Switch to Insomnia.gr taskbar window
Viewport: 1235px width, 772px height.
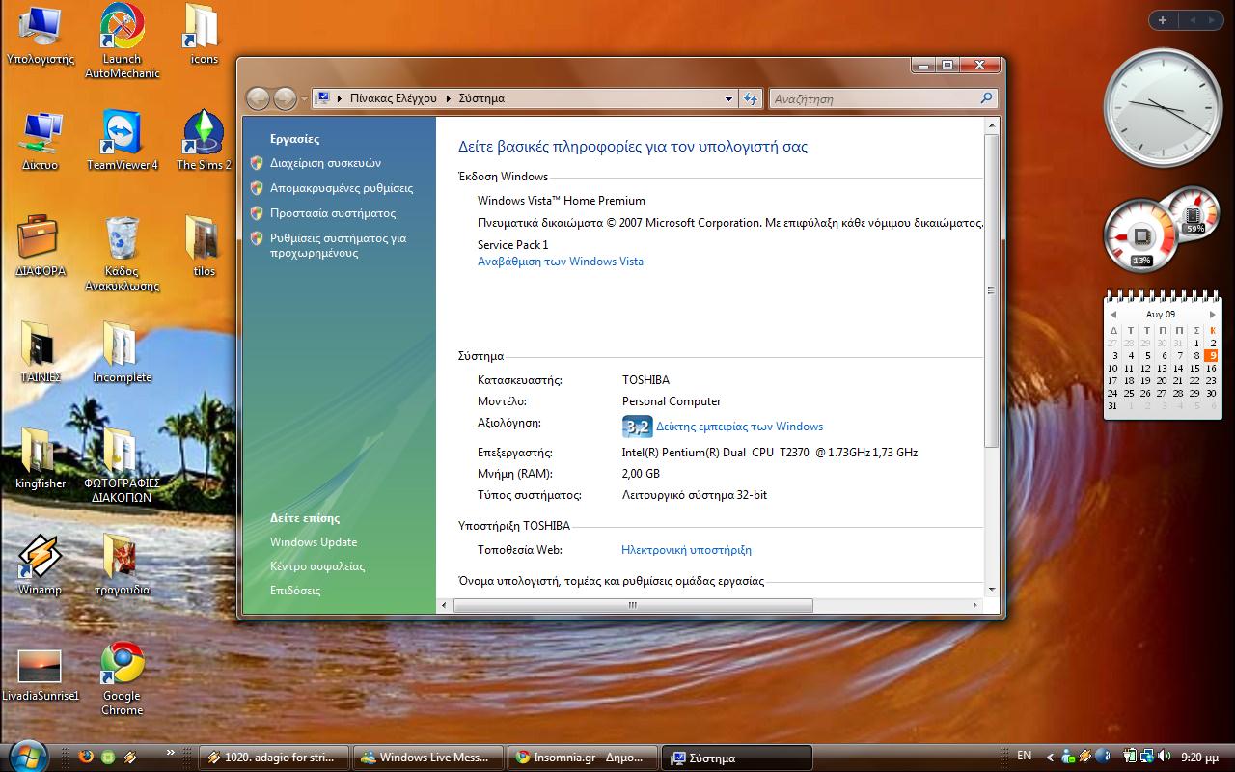(582, 758)
